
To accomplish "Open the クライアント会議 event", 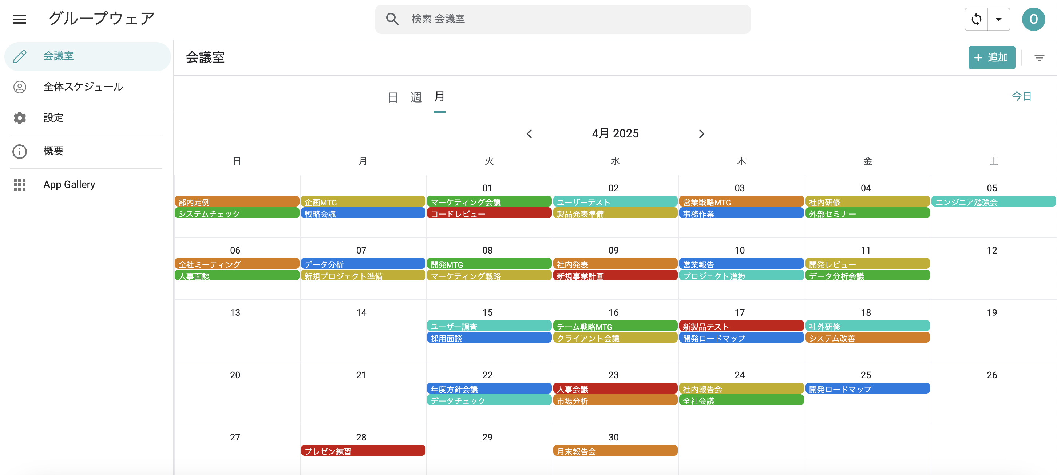I will (615, 338).
